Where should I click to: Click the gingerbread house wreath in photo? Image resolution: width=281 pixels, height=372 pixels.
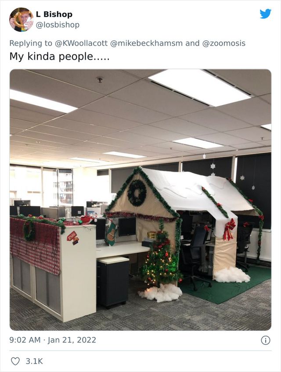pos(137,193)
